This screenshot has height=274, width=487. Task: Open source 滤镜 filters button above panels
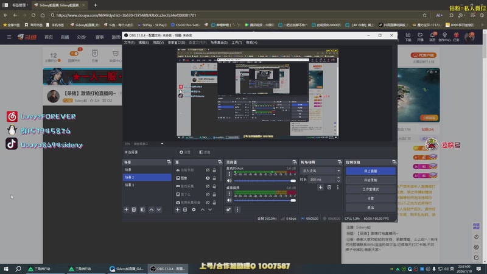click(205, 152)
